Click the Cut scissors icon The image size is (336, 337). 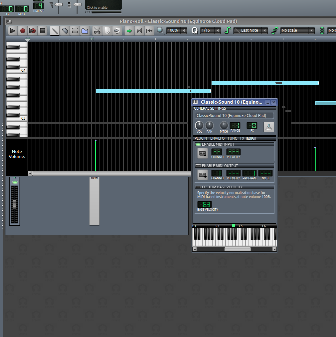pyautogui.click(x=97, y=31)
